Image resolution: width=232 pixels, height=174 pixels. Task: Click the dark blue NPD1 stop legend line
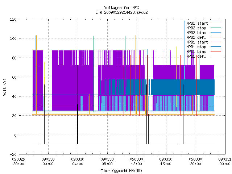click(216, 47)
